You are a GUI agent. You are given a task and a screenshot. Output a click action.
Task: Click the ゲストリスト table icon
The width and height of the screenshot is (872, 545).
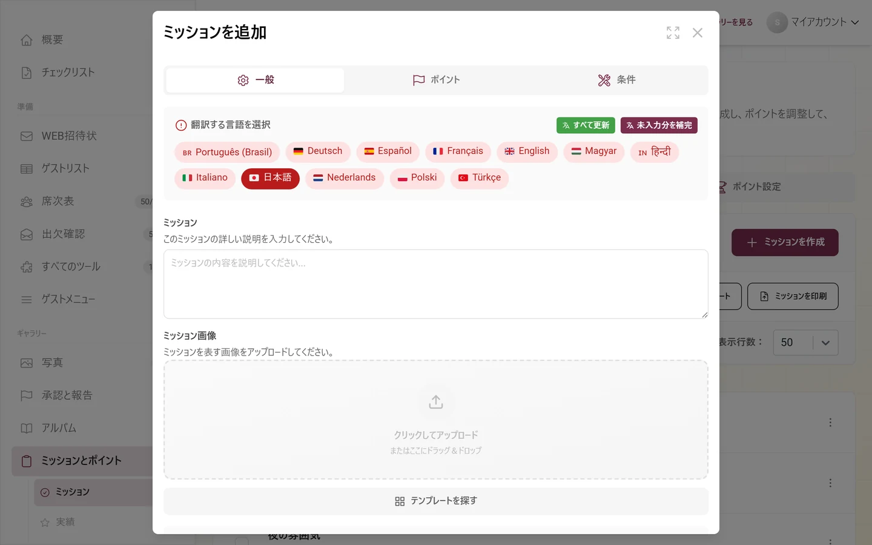coord(27,169)
